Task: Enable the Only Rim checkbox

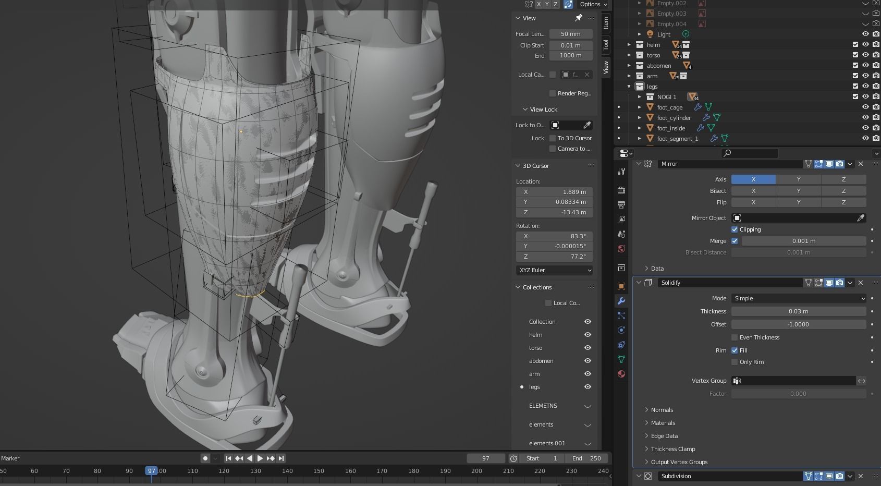Action: pos(735,362)
